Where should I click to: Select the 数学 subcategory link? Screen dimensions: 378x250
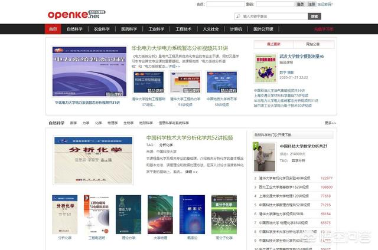click(x=73, y=123)
